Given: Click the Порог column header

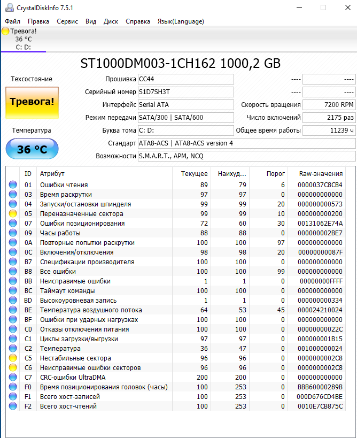Looking at the screenshot, I should pos(268,174).
